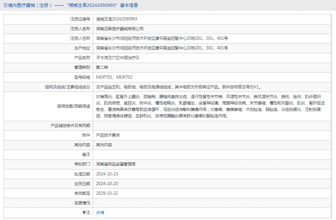Click the expiry date 2029-10-22

[x=107, y=193]
